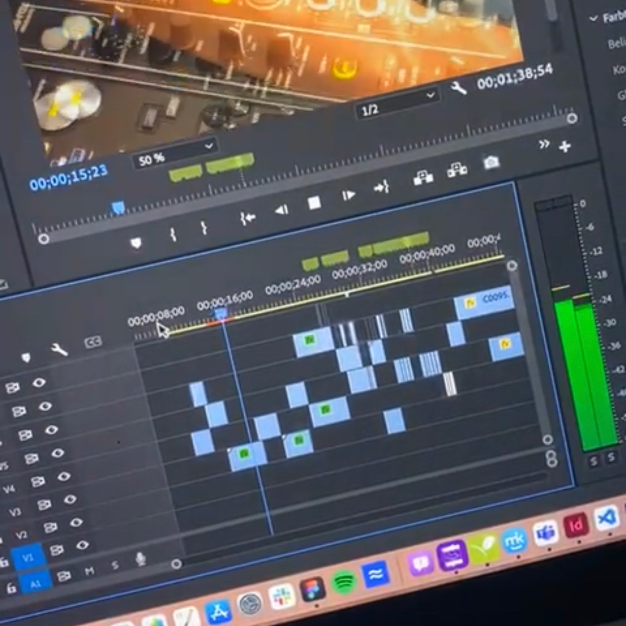Click left zoom handle of monitor scrollbar
The image size is (626, 626).
point(43,239)
